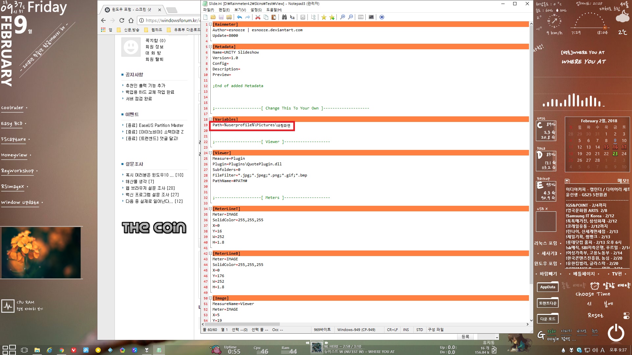Click the 등록 button
Screen dimensions: 632x355
tap(465, 337)
